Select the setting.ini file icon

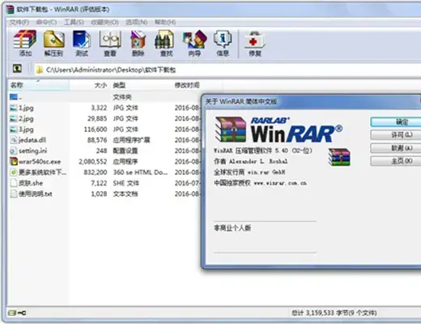[14, 151]
